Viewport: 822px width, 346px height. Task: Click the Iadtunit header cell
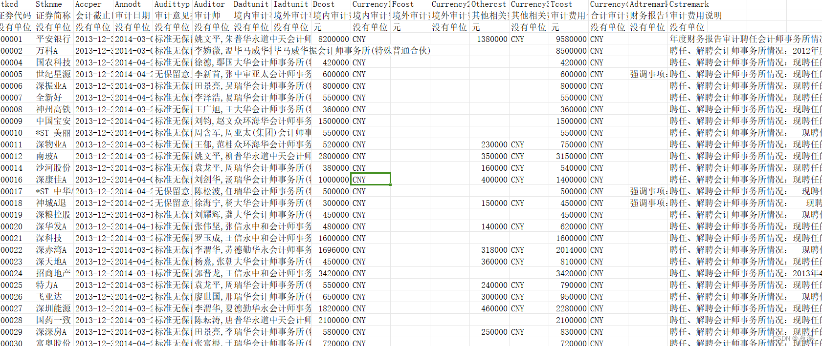click(x=291, y=4)
